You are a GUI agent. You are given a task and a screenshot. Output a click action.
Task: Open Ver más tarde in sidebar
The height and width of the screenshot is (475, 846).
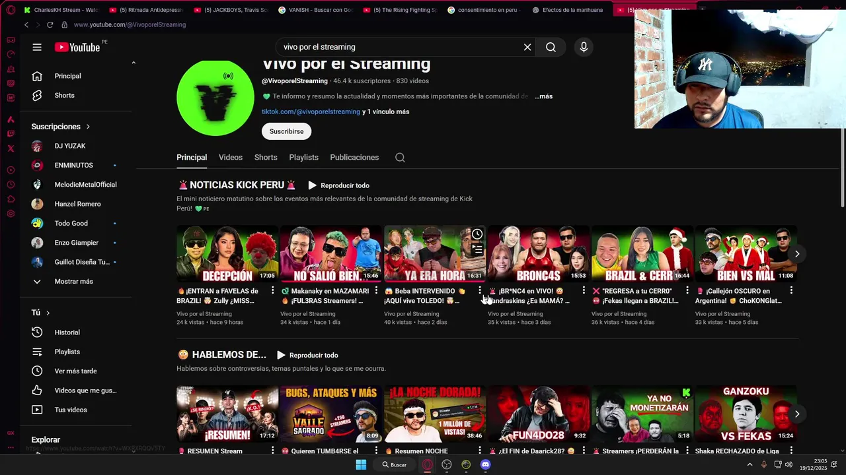point(77,371)
